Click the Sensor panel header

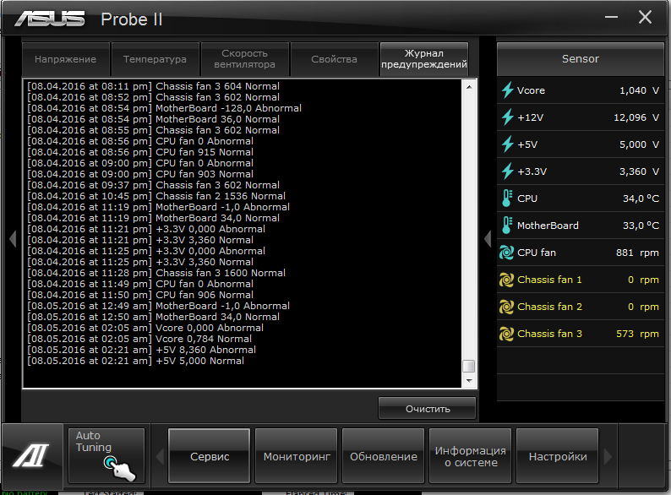pyautogui.click(x=581, y=59)
